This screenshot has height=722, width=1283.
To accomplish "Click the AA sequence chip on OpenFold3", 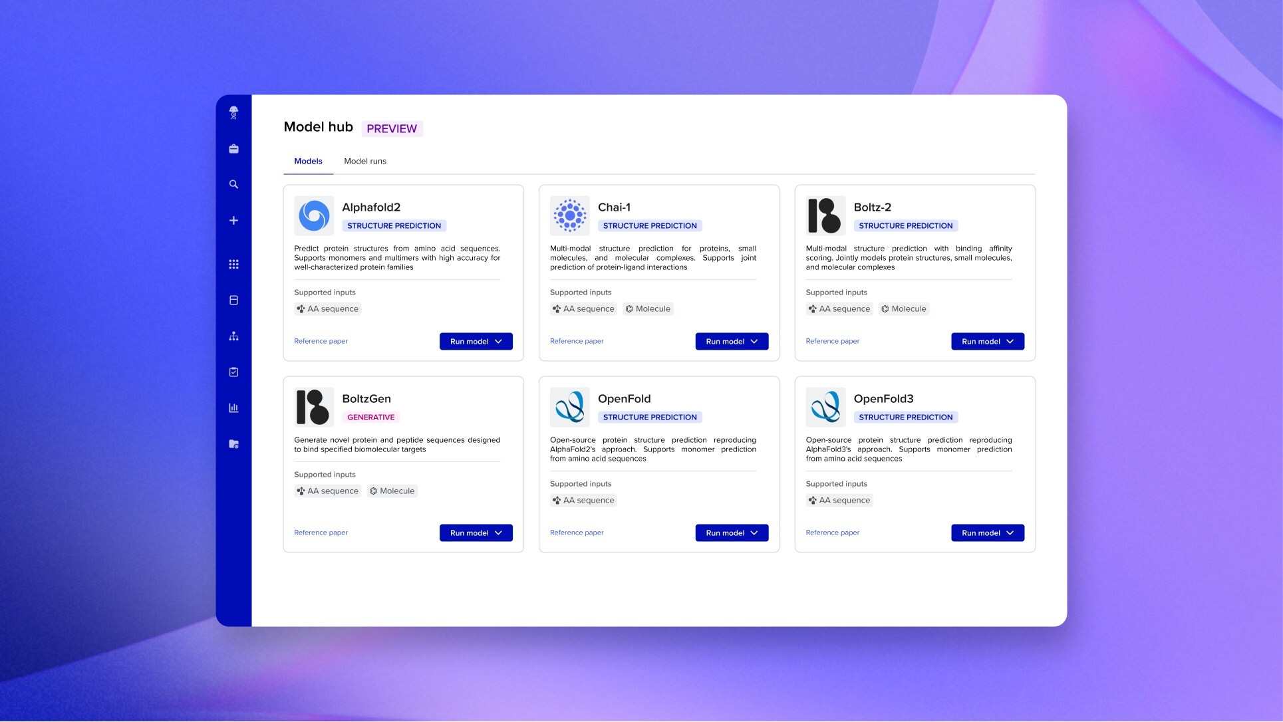I will (839, 501).
